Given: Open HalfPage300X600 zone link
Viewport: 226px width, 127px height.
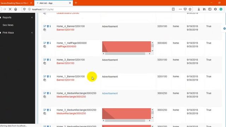Looking at the screenshot, I should pyautogui.click(x=66, y=47).
